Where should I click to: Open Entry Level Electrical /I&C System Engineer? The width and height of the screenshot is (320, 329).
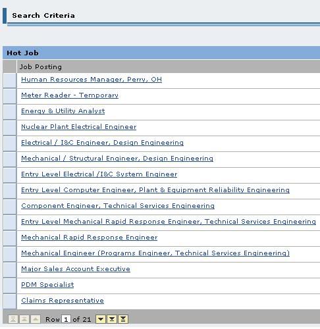point(99,174)
